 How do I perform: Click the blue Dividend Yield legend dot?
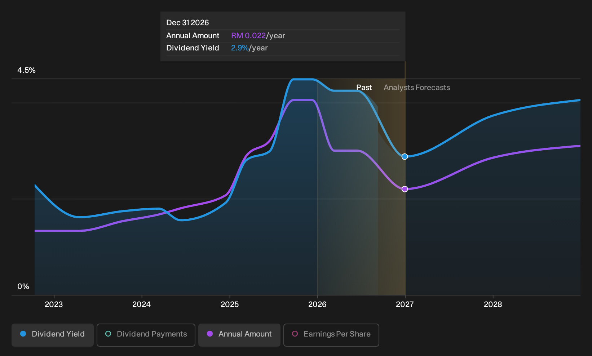(23, 334)
